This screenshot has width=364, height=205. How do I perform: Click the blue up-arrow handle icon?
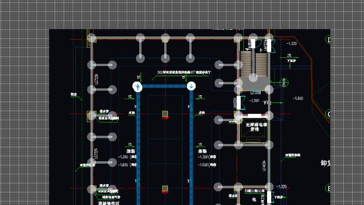pyautogui.click(x=138, y=86)
